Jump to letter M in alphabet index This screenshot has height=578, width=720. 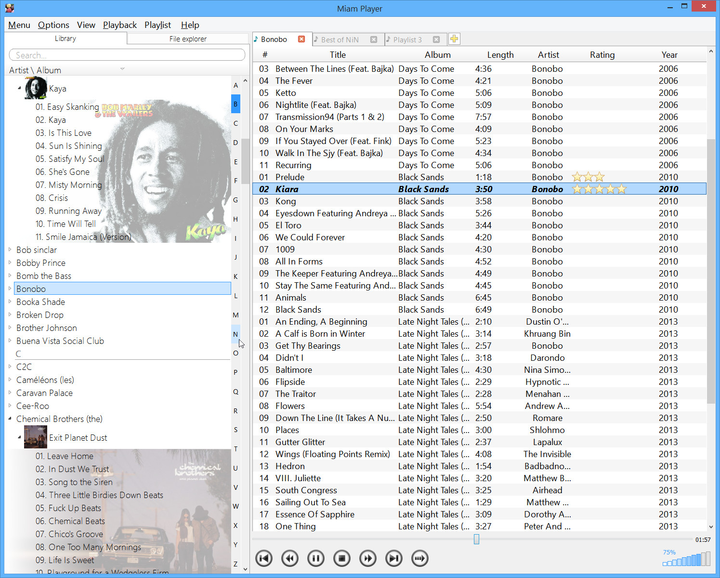pyautogui.click(x=236, y=315)
